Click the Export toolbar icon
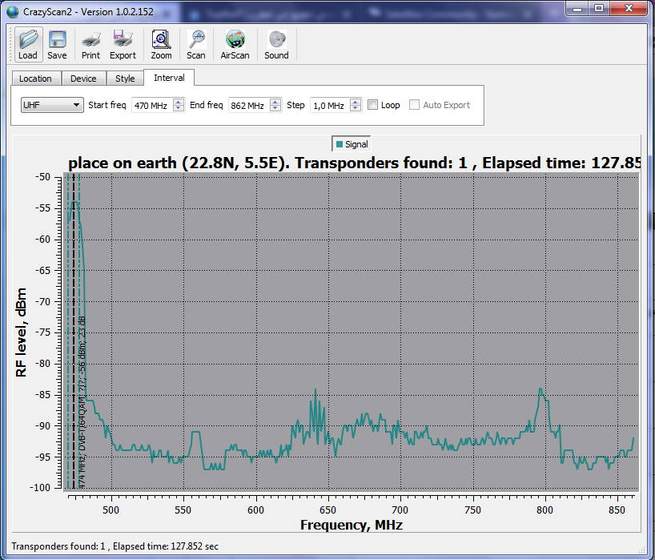The height and width of the screenshot is (560, 655). point(123,44)
